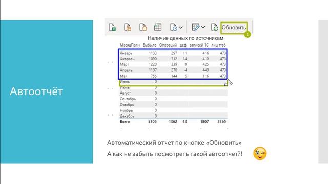Click the value 755 in Май row
The image size is (328, 184).
(154, 76)
